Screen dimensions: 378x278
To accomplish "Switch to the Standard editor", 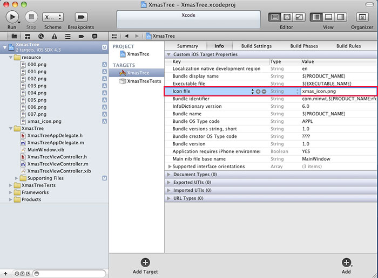I will (x=274, y=17).
